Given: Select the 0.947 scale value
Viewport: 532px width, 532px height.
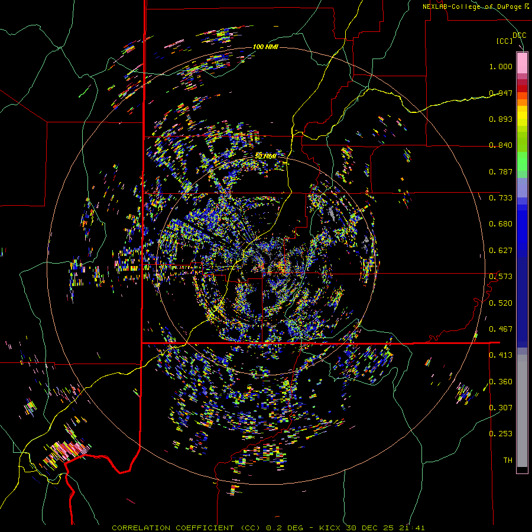Looking at the screenshot, I should 501,93.
